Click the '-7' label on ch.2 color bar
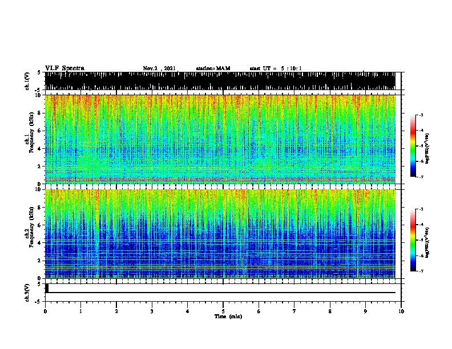The width and height of the screenshot is (452, 349). pos(421,271)
